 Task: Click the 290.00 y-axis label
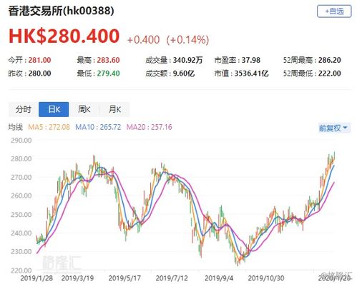[21, 141]
